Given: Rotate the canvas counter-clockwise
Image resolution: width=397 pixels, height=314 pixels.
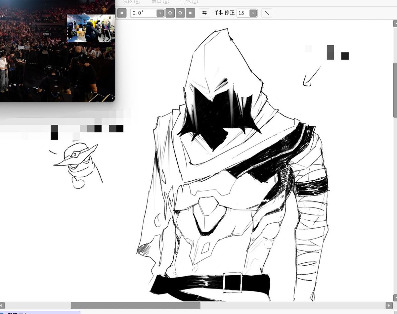Looking at the screenshot, I should pos(170,13).
